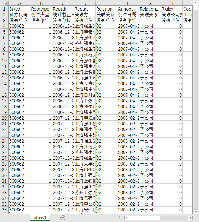The height and width of the screenshot is (222, 199).
Task: Click the select-all corner button
Action: [x=4, y=3]
